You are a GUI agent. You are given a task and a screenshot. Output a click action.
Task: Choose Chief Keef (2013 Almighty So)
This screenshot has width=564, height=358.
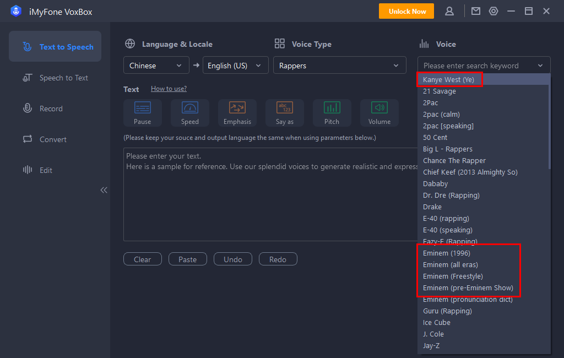[x=484, y=172]
